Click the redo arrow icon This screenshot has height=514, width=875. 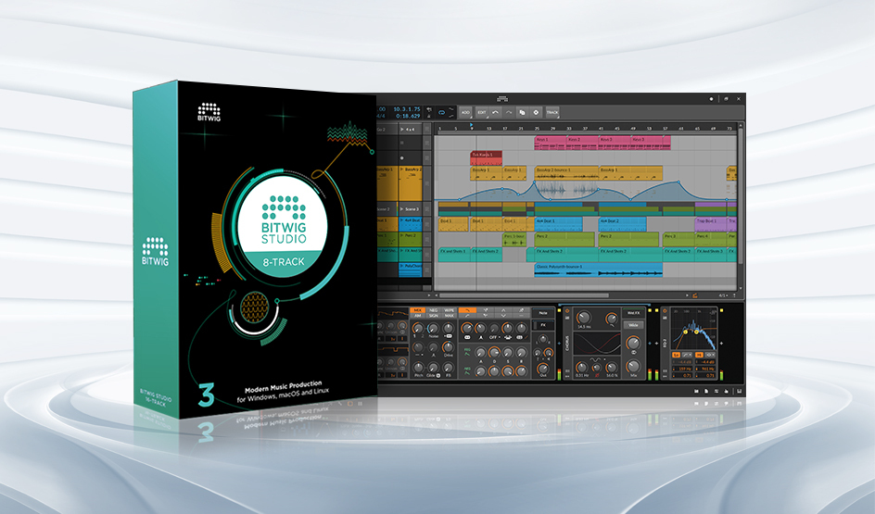[508, 113]
